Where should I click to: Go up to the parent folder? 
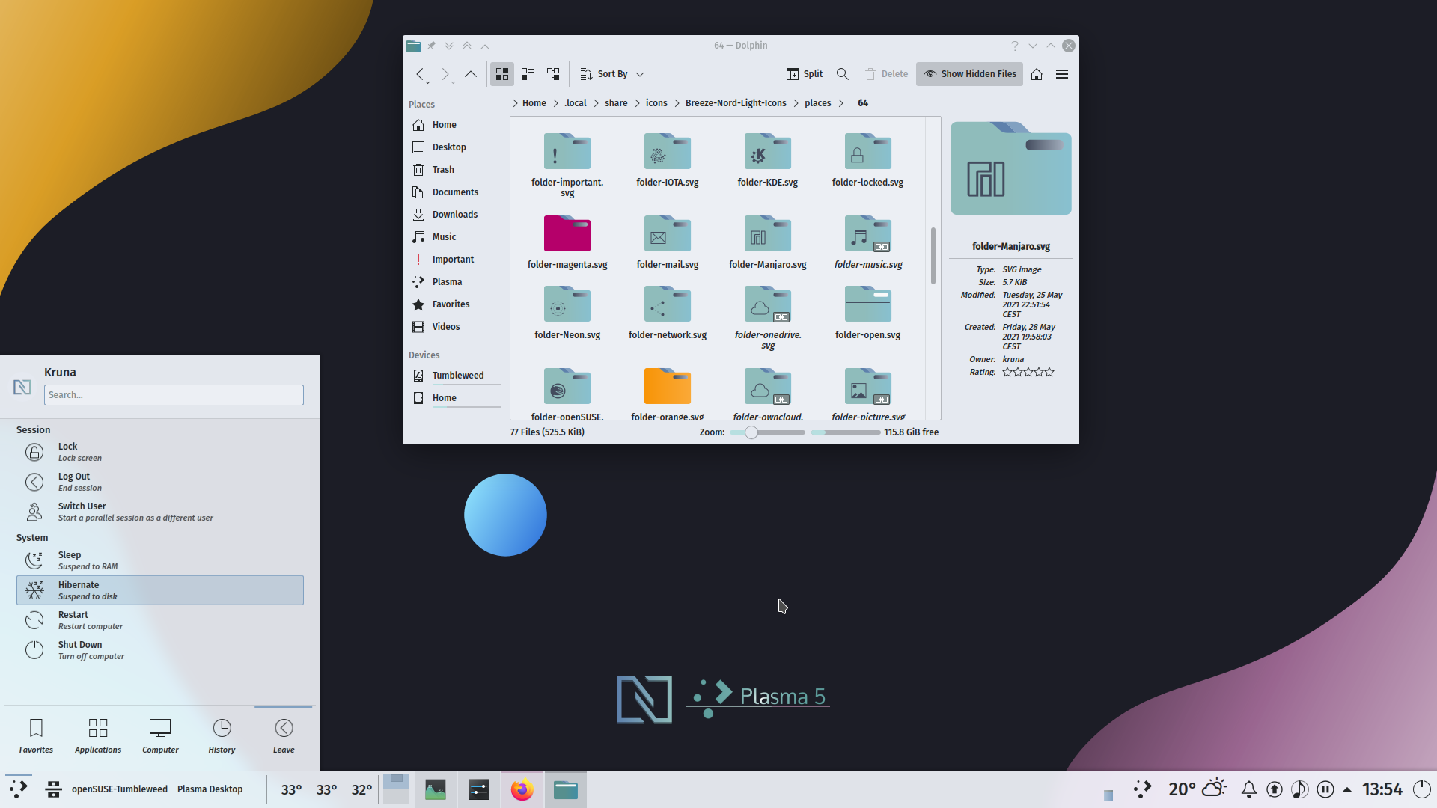click(471, 74)
